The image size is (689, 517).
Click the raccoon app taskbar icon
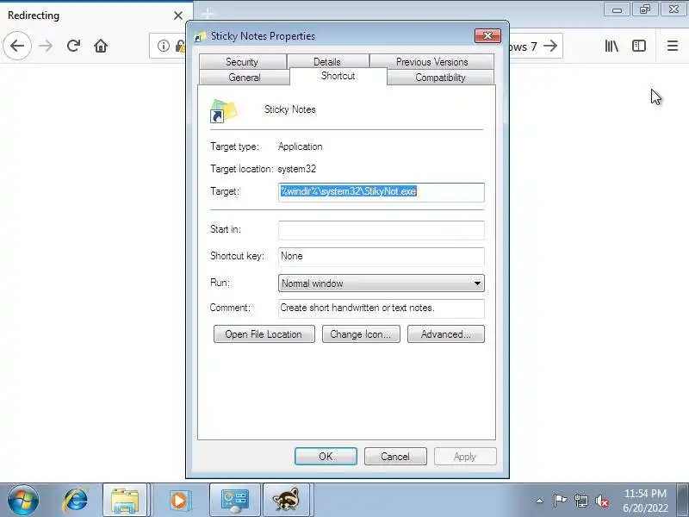pos(287,500)
